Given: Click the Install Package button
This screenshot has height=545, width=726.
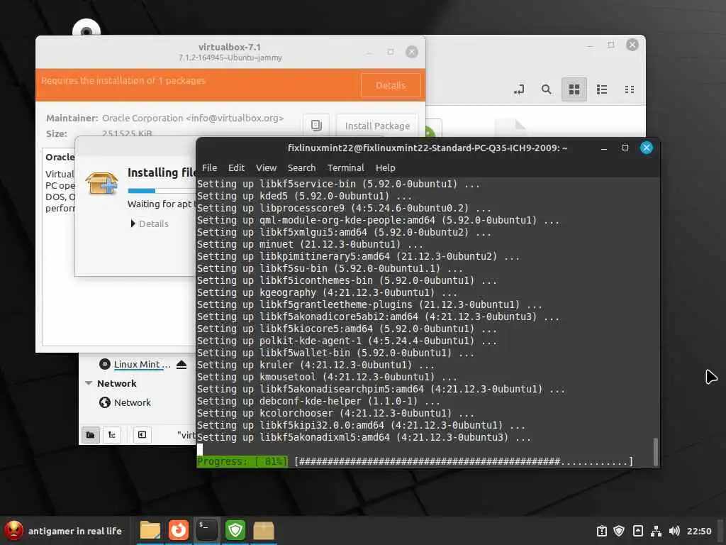Looking at the screenshot, I should [377, 126].
